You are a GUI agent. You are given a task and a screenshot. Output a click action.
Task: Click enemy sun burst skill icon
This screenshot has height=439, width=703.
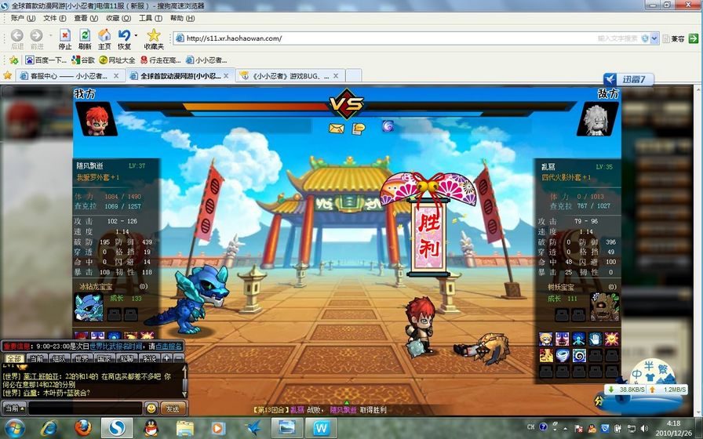[x=611, y=339]
